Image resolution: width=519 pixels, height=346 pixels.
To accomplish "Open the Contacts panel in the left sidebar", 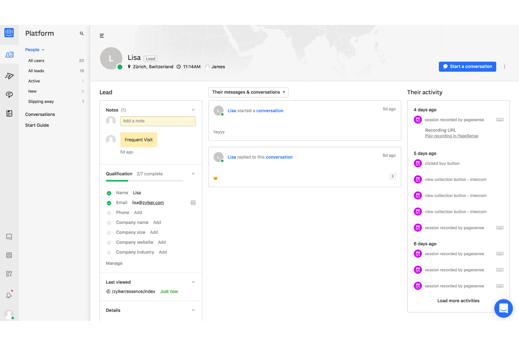I will (9, 54).
